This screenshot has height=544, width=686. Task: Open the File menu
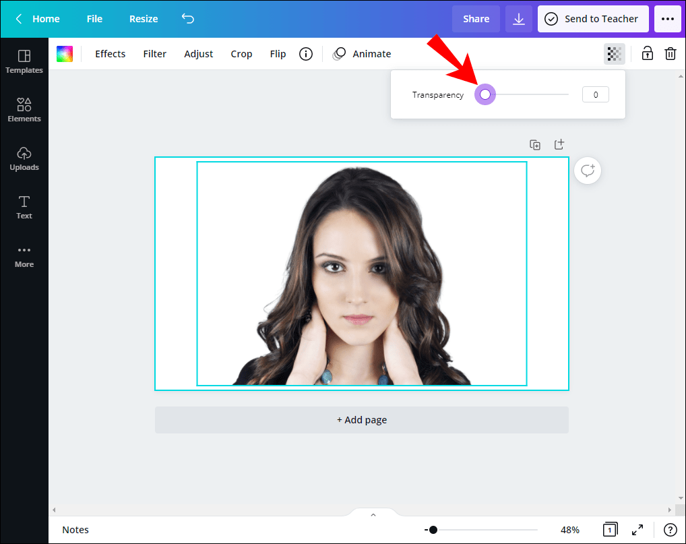94,18
